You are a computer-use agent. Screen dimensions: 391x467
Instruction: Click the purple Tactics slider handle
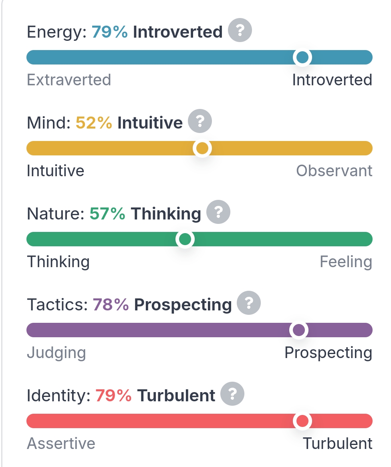tap(299, 330)
